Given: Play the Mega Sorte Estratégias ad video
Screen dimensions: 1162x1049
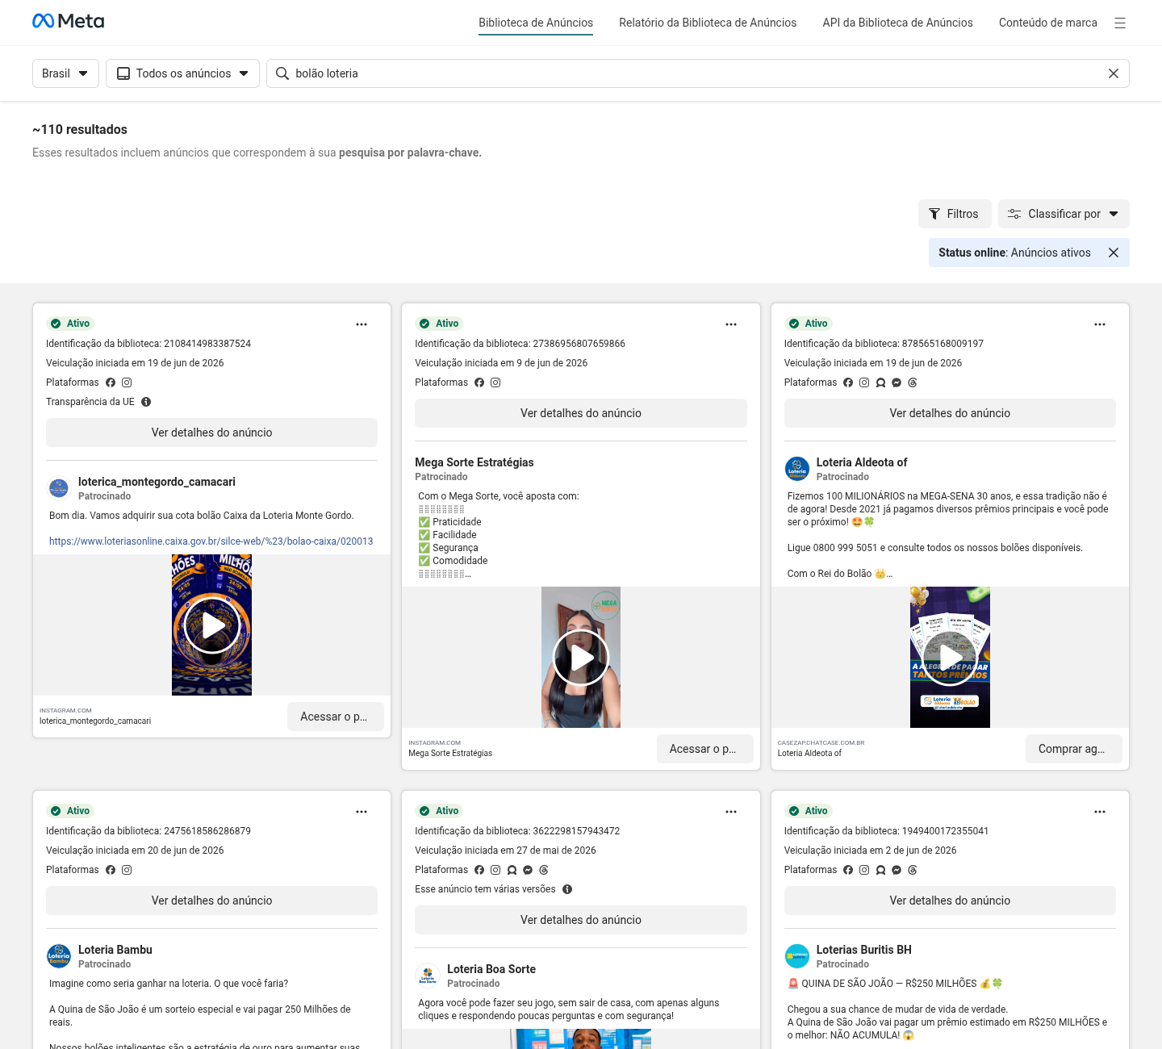Looking at the screenshot, I should (x=581, y=658).
